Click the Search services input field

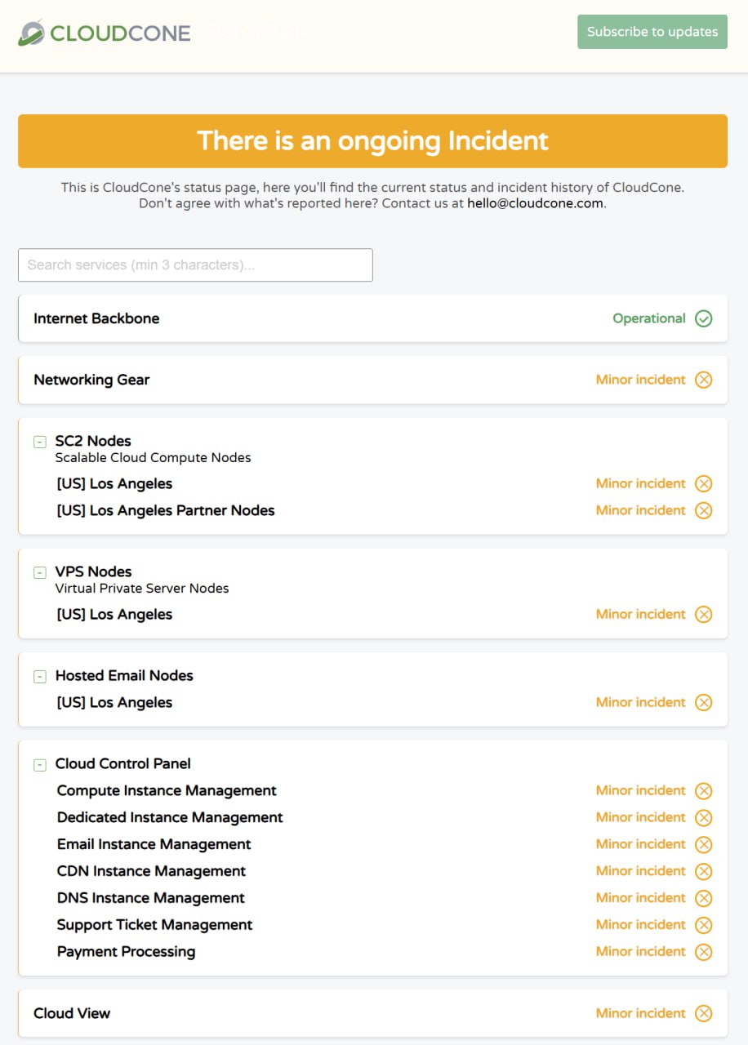195,265
